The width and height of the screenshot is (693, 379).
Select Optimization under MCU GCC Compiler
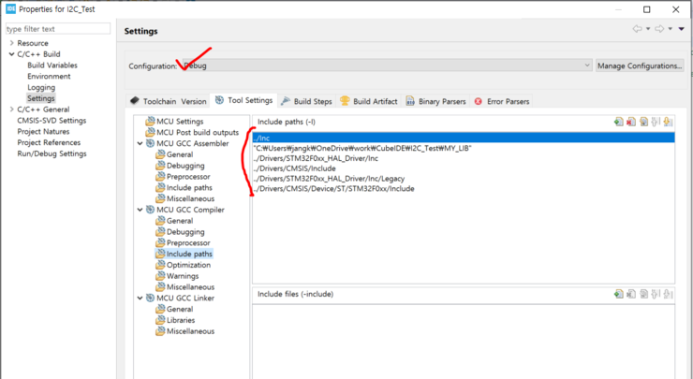pyautogui.click(x=187, y=265)
